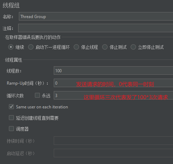Select the 停止测试 radio option

point(105,47)
